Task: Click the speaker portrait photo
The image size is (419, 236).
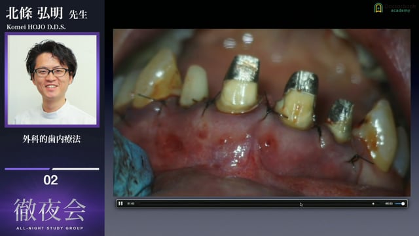Action: (52, 80)
